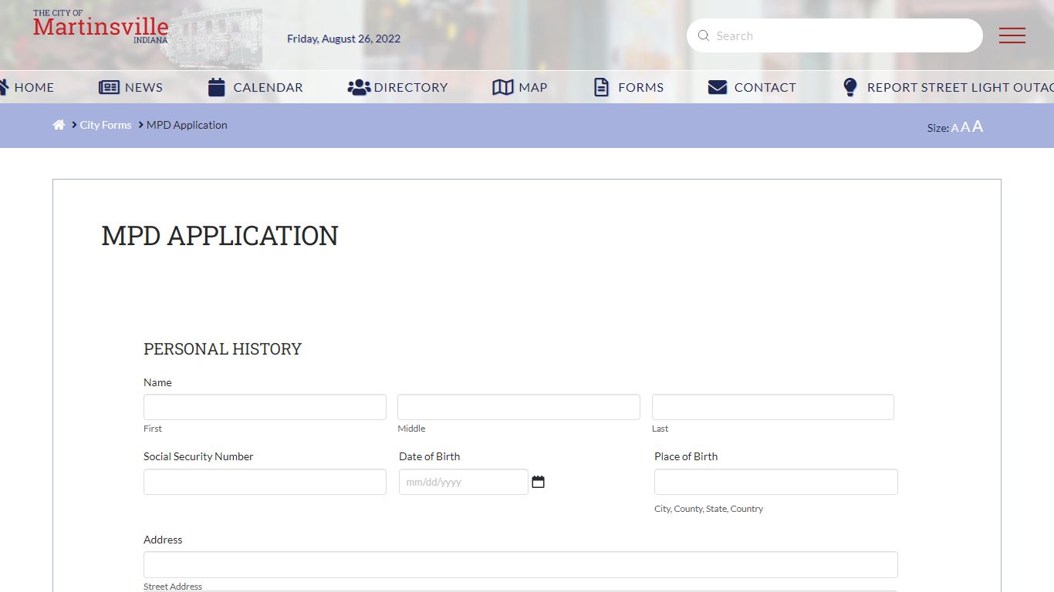
Task: Follow the City Forms breadcrumb link
Action: 106,125
